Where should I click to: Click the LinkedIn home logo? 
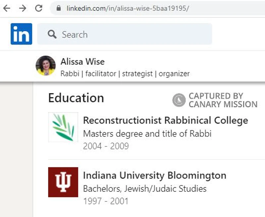[21, 34]
